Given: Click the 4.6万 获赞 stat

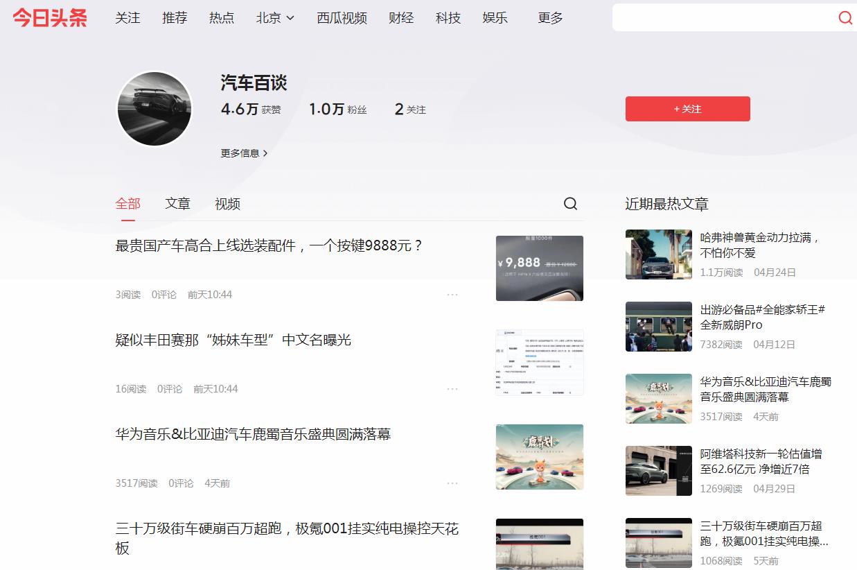Looking at the screenshot, I should pyautogui.click(x=251, y=109).
